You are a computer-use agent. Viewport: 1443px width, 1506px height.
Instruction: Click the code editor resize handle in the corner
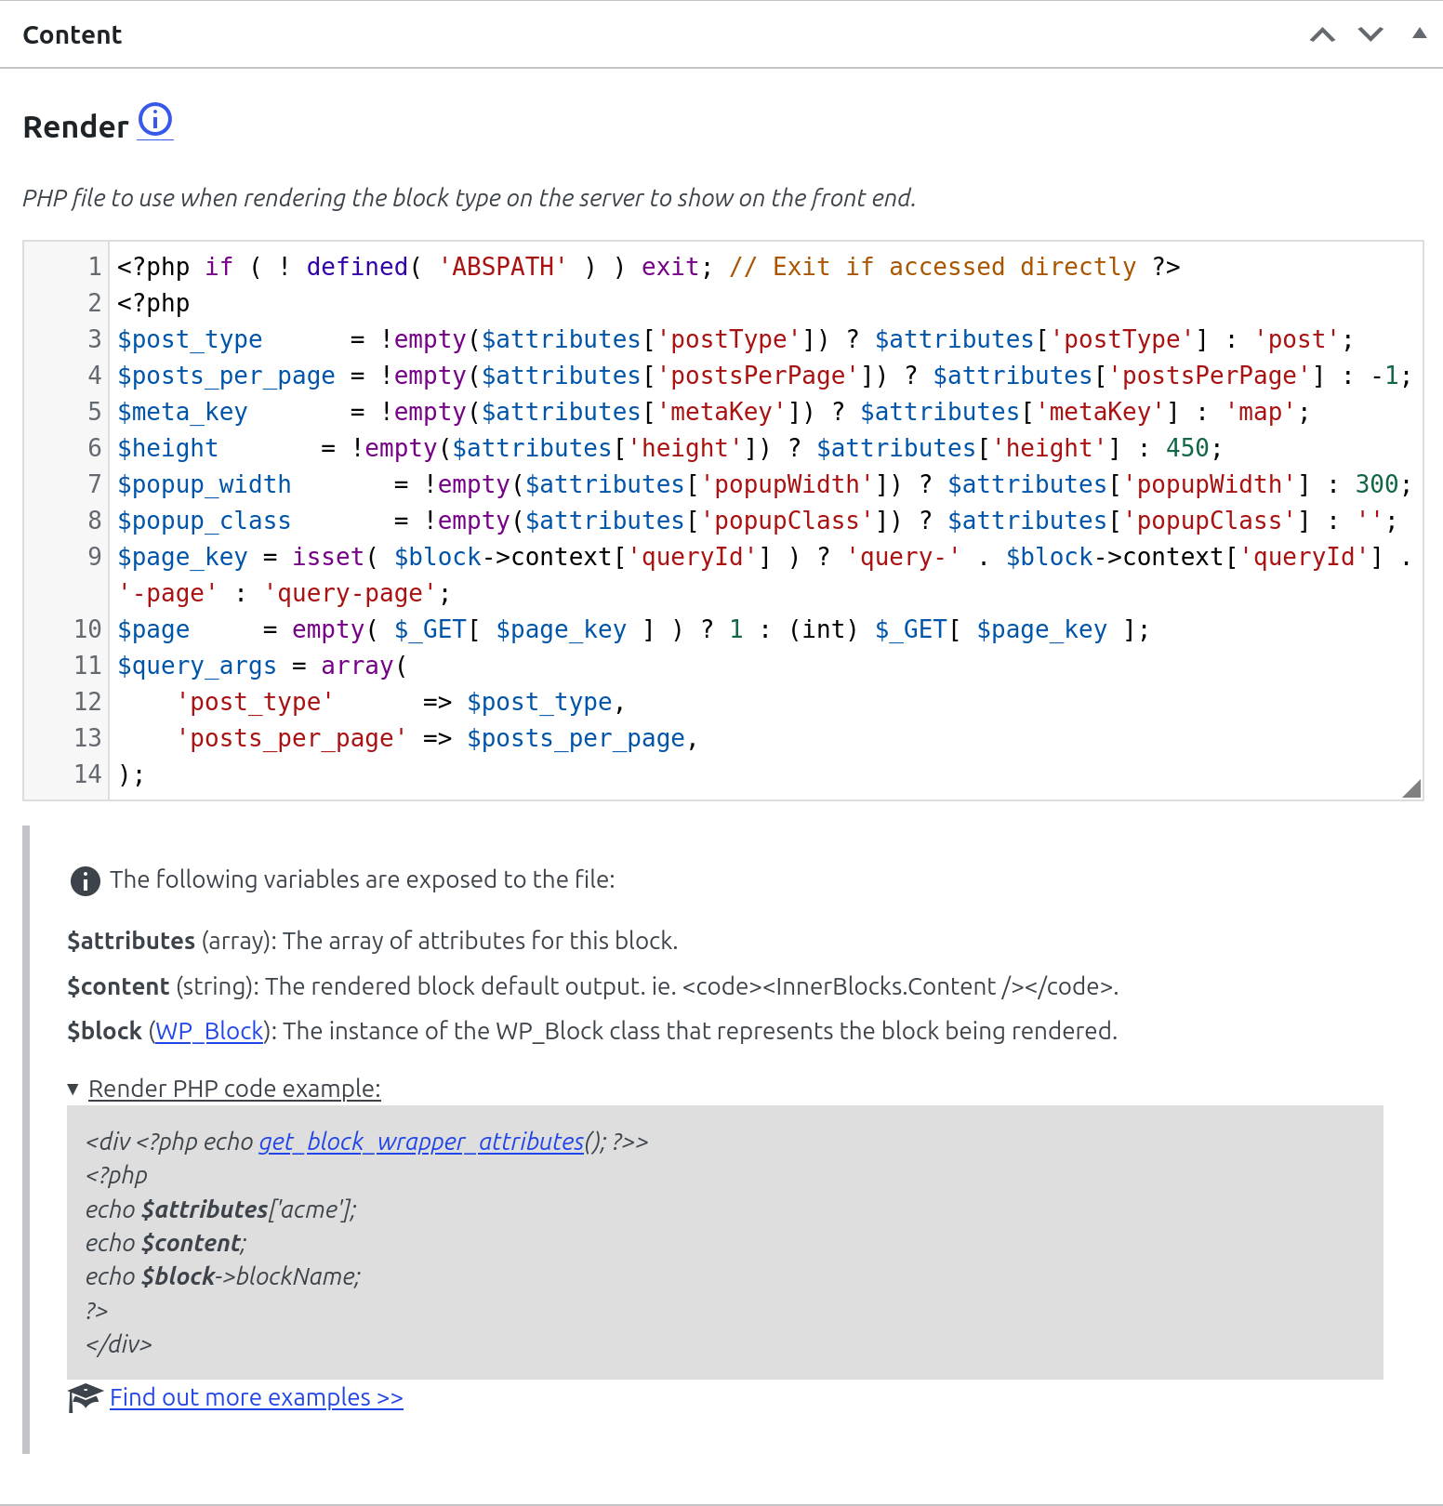click(1411, 788)
